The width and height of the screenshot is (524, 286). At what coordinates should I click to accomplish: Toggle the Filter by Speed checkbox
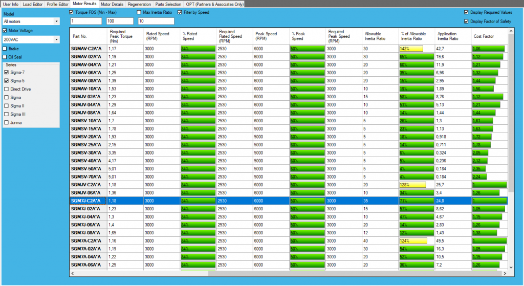[x=180, y=12]
